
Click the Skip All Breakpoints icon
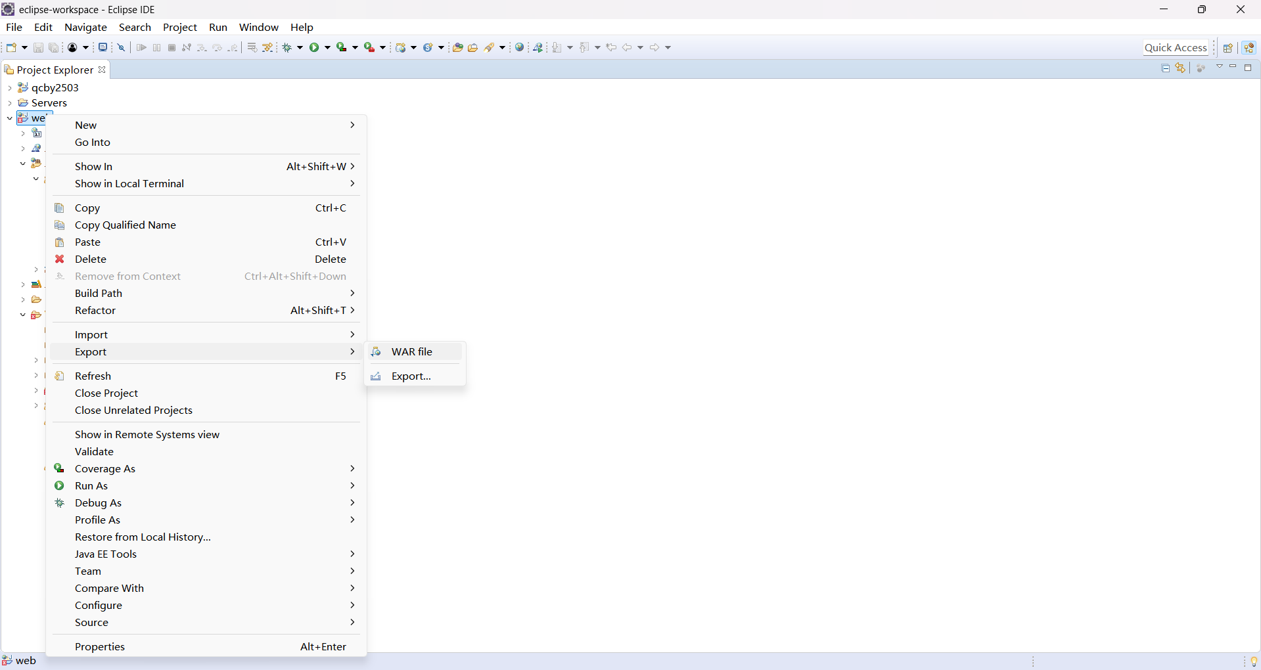click(122, 47)
